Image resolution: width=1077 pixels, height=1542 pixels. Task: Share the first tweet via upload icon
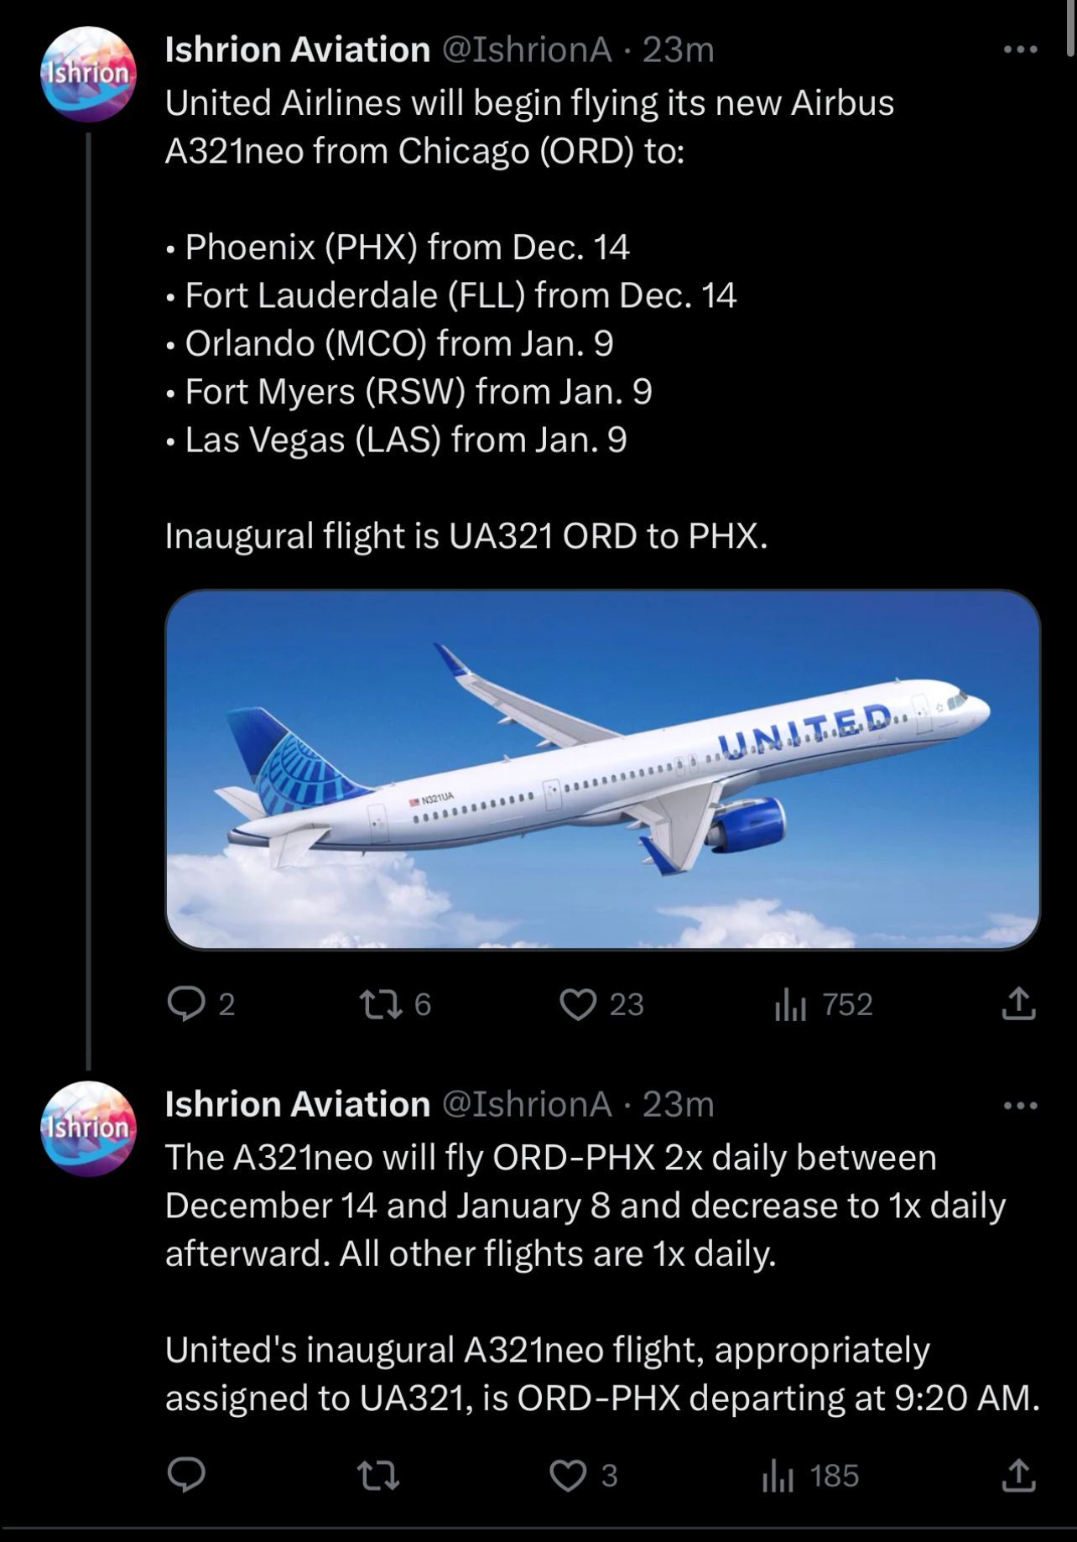tap(1018, 1003)
